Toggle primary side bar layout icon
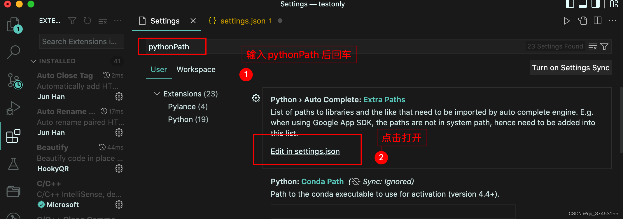 (570, 4)
